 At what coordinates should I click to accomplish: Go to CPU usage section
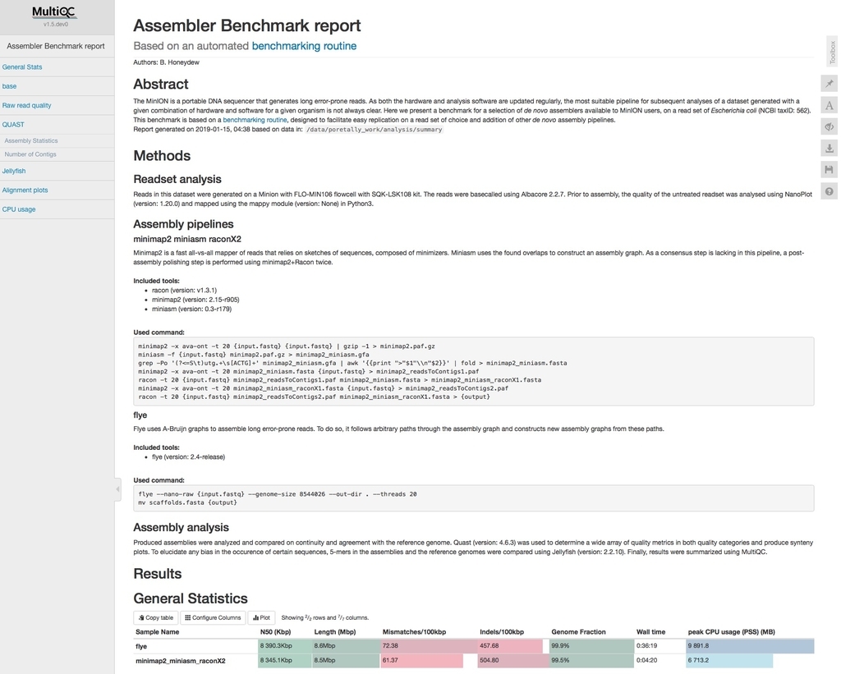(19, 209)
